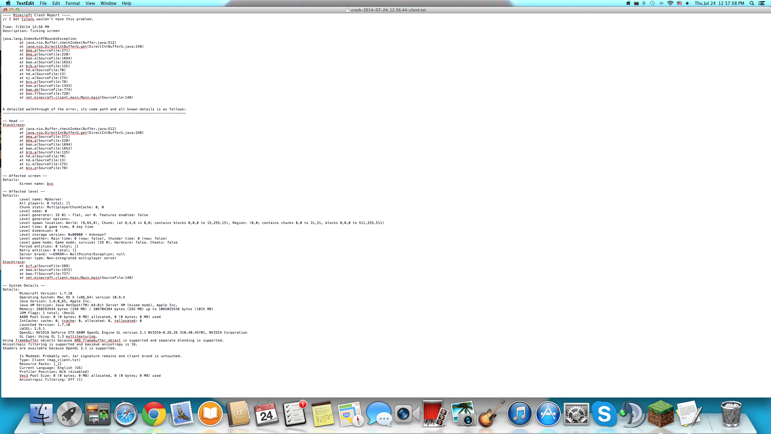Click the Spotlight search icon
771x434 pixels.
click(x=752, y=3)
